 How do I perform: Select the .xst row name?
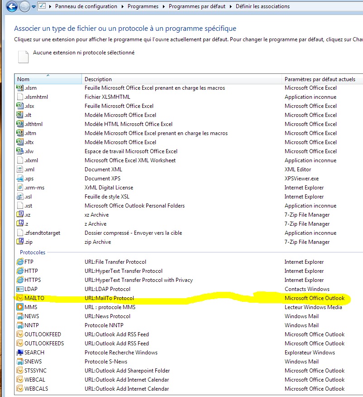pos(29,206)
